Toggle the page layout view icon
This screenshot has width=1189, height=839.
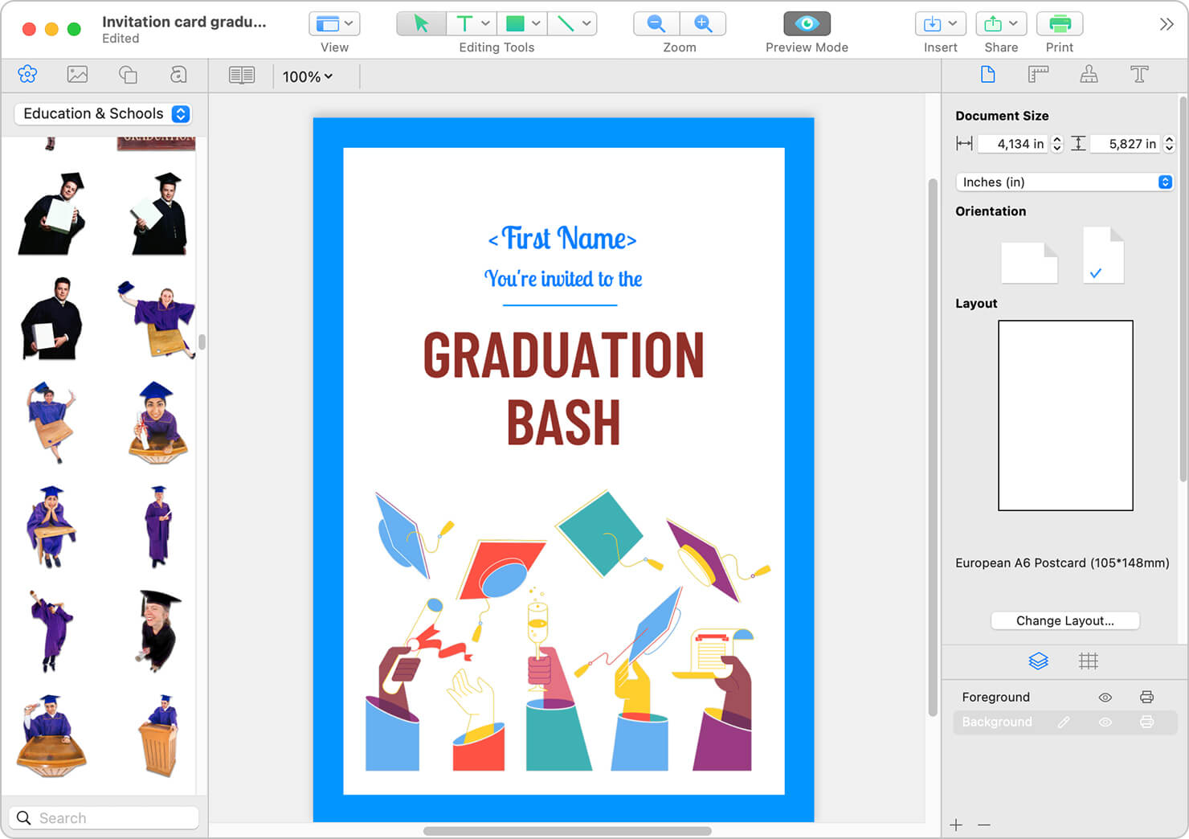[x=242, y=76]
